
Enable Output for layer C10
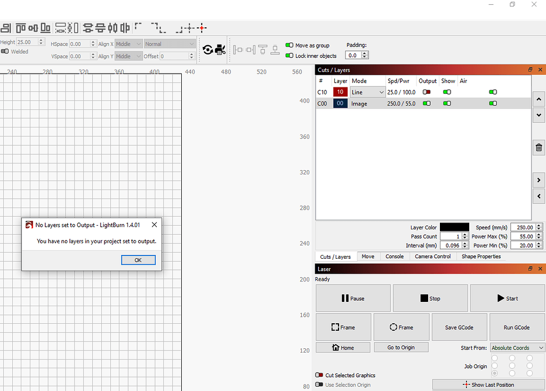(x=427, y=92)
